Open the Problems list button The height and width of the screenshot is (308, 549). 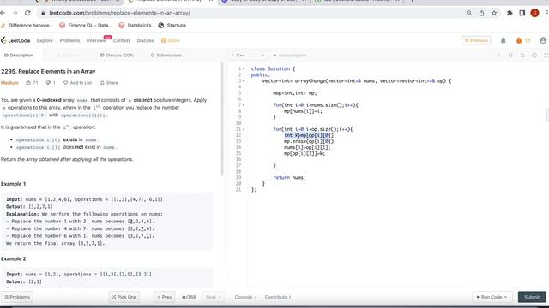(x=17, y=297)
